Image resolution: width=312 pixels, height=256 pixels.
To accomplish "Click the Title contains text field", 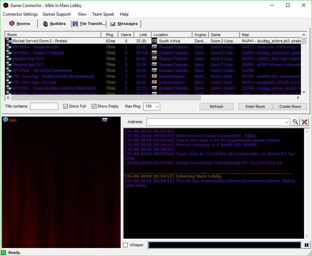I will pyautogui.click(x=44, y=106).
